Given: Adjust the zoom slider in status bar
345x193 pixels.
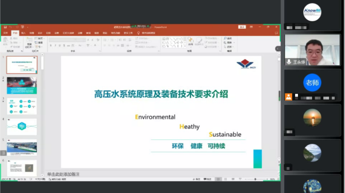Looking at the screenshot, I should [x=255, y=179].
